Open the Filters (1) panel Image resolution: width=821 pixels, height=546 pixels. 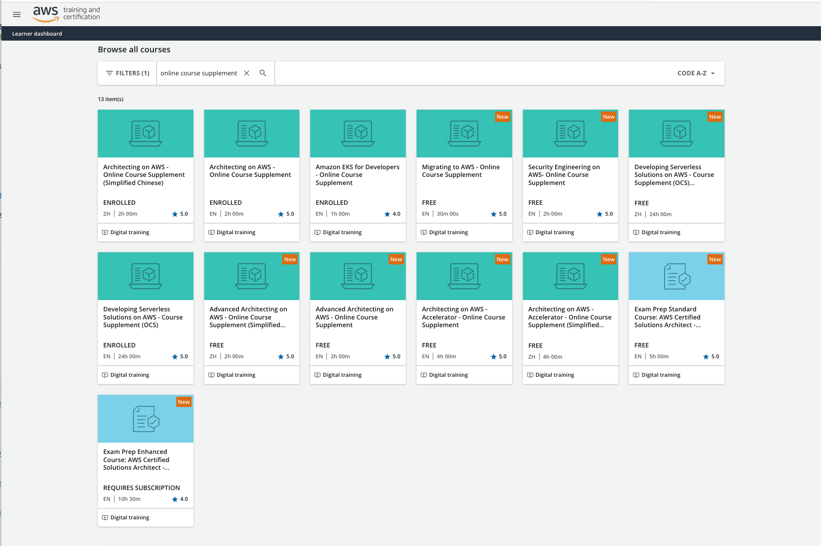click(128, 73)
